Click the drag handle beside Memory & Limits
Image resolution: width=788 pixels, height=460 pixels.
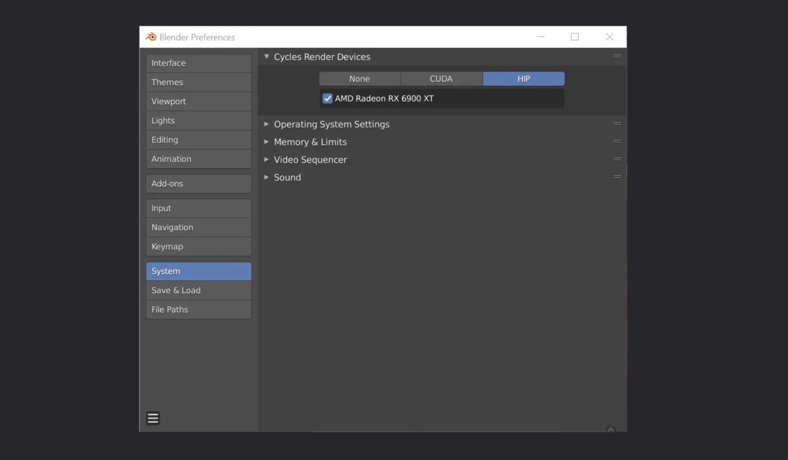pyautogui.click(x=617, y=141)
